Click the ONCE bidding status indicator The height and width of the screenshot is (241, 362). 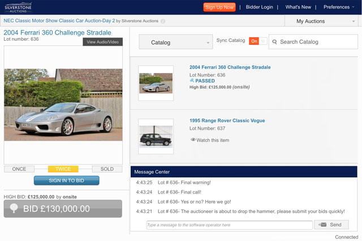[x=19, y=169]
